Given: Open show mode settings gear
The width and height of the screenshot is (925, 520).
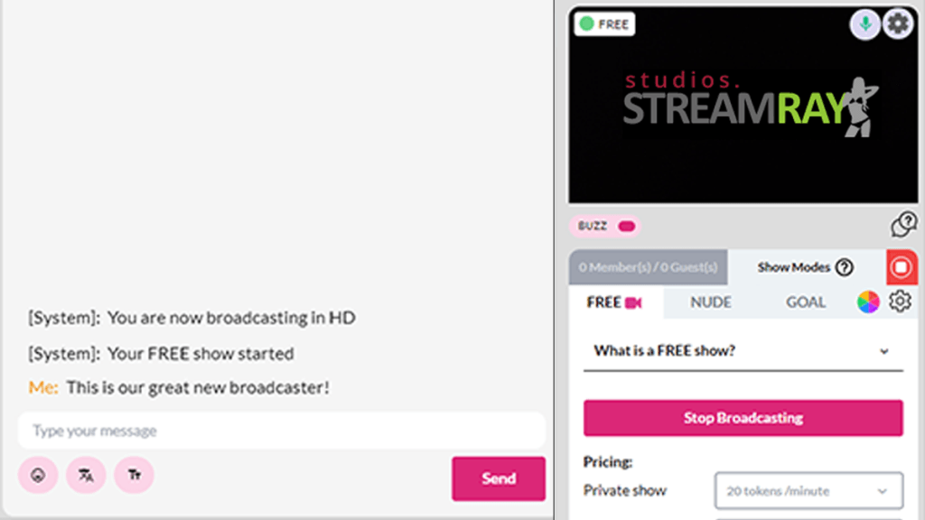Looking at the screenshot, I should 901,302.
